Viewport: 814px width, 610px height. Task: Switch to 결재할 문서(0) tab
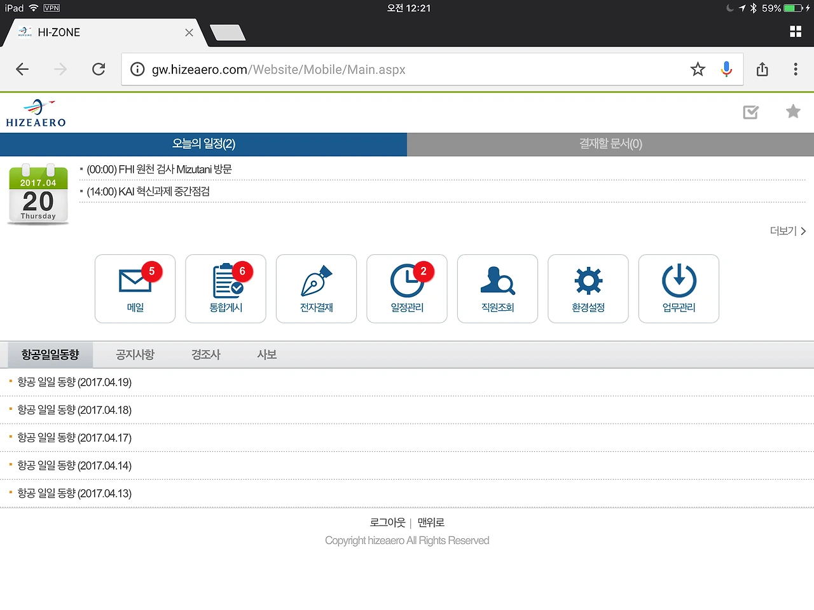pyautogui.click(x=610, y=144)
